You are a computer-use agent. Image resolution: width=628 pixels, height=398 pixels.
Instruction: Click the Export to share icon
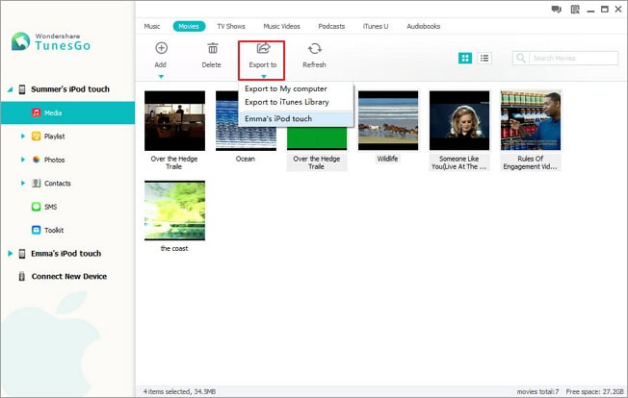263,48
